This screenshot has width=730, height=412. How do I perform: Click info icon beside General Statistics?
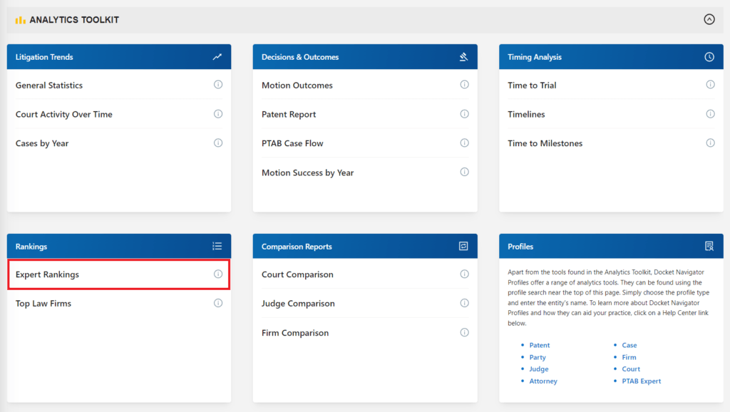click(x=218, y=85)
